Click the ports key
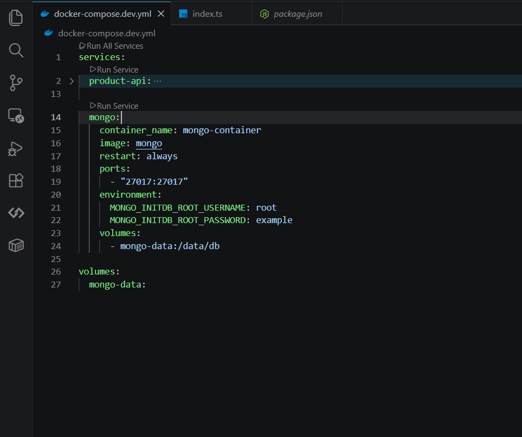Viewport: 522px width, 437px height. pyautogui.click(x=112, y=169)
